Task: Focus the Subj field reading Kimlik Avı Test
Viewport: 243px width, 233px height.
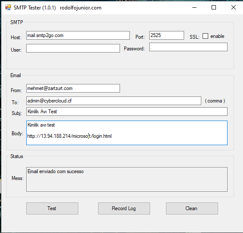Action: pos(127,112)
